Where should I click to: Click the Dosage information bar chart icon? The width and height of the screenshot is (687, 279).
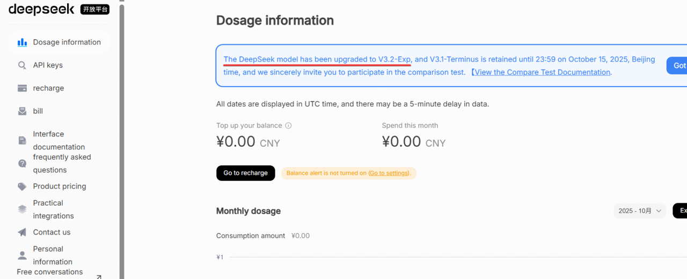point(22,42)
